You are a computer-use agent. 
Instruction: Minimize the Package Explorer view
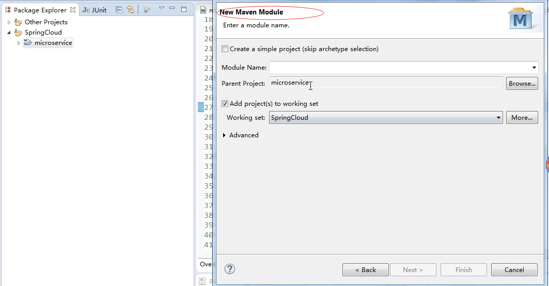tap(172, 8)
